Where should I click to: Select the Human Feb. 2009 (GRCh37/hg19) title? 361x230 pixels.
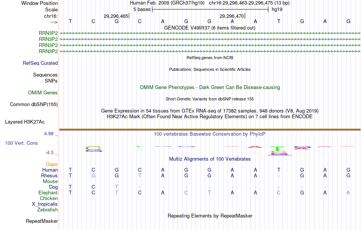(167, 3)
